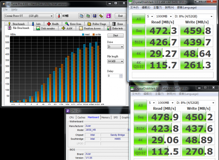Open the Disk monitor tab
The image size is (219, 160).
click(x=46, y=28)
